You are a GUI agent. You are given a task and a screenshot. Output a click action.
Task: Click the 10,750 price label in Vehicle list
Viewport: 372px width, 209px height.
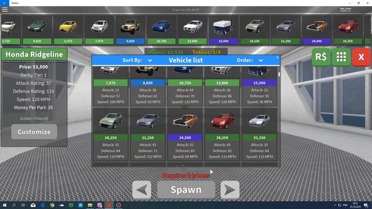pos(185,83)
